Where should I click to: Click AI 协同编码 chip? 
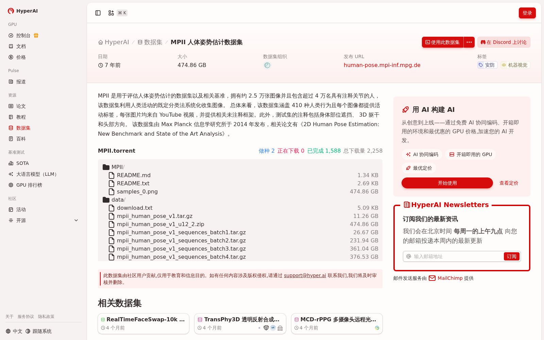click(422, 154)
